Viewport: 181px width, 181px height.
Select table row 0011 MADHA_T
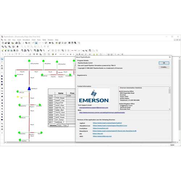point(62,122)
